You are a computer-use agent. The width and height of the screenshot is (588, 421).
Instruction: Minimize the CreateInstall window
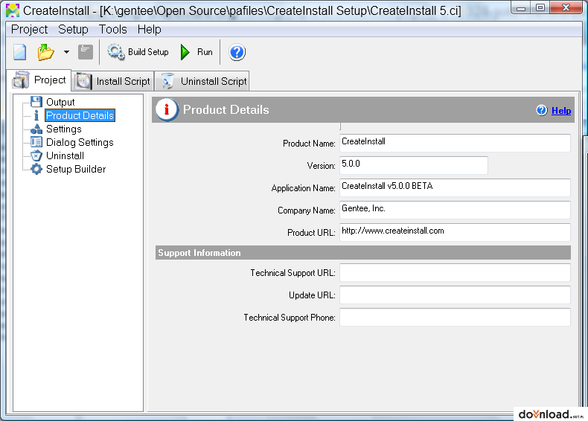pos(520,8)
